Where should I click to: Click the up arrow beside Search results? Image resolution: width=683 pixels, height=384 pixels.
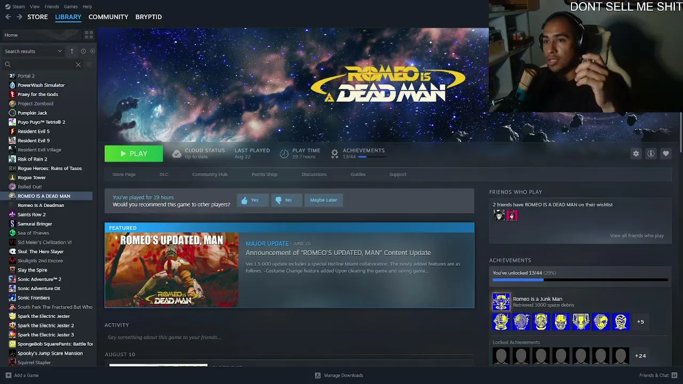(72, 51)
